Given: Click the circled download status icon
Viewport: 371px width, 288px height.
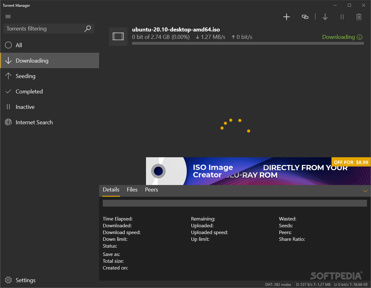Looking at the screenshot, I should tap(360, 37).
